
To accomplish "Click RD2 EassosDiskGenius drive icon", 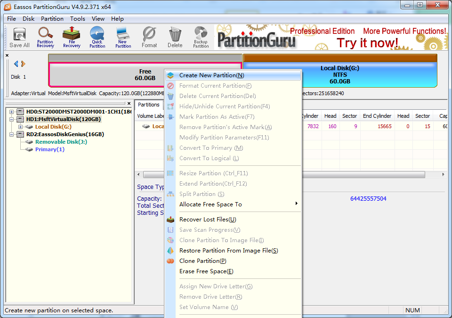I will (20, 134).
